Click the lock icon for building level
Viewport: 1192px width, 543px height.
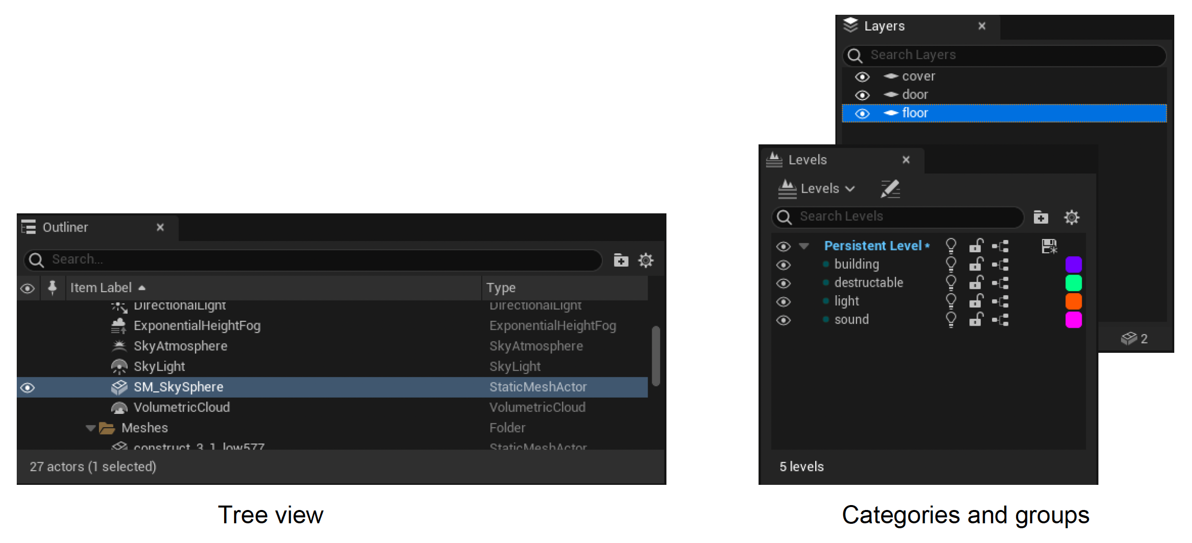tap(976, 264)
